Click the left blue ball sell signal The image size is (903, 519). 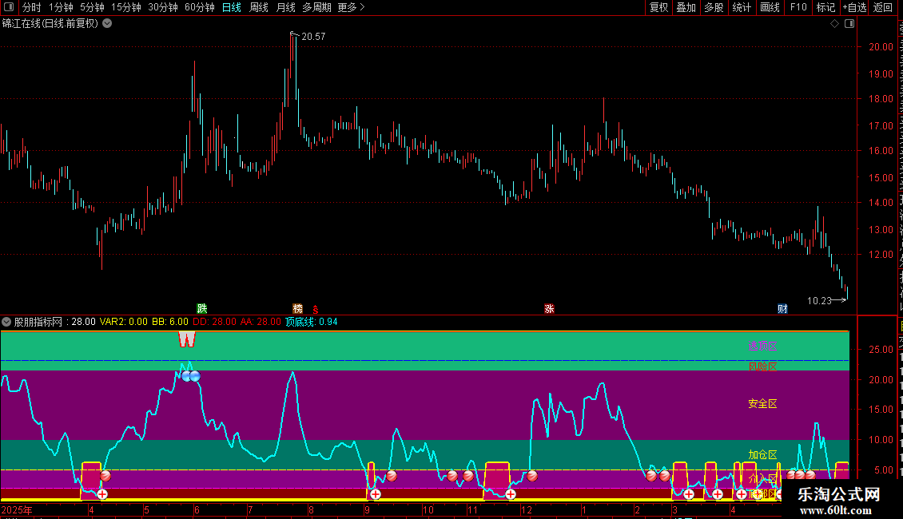(186, 377)
